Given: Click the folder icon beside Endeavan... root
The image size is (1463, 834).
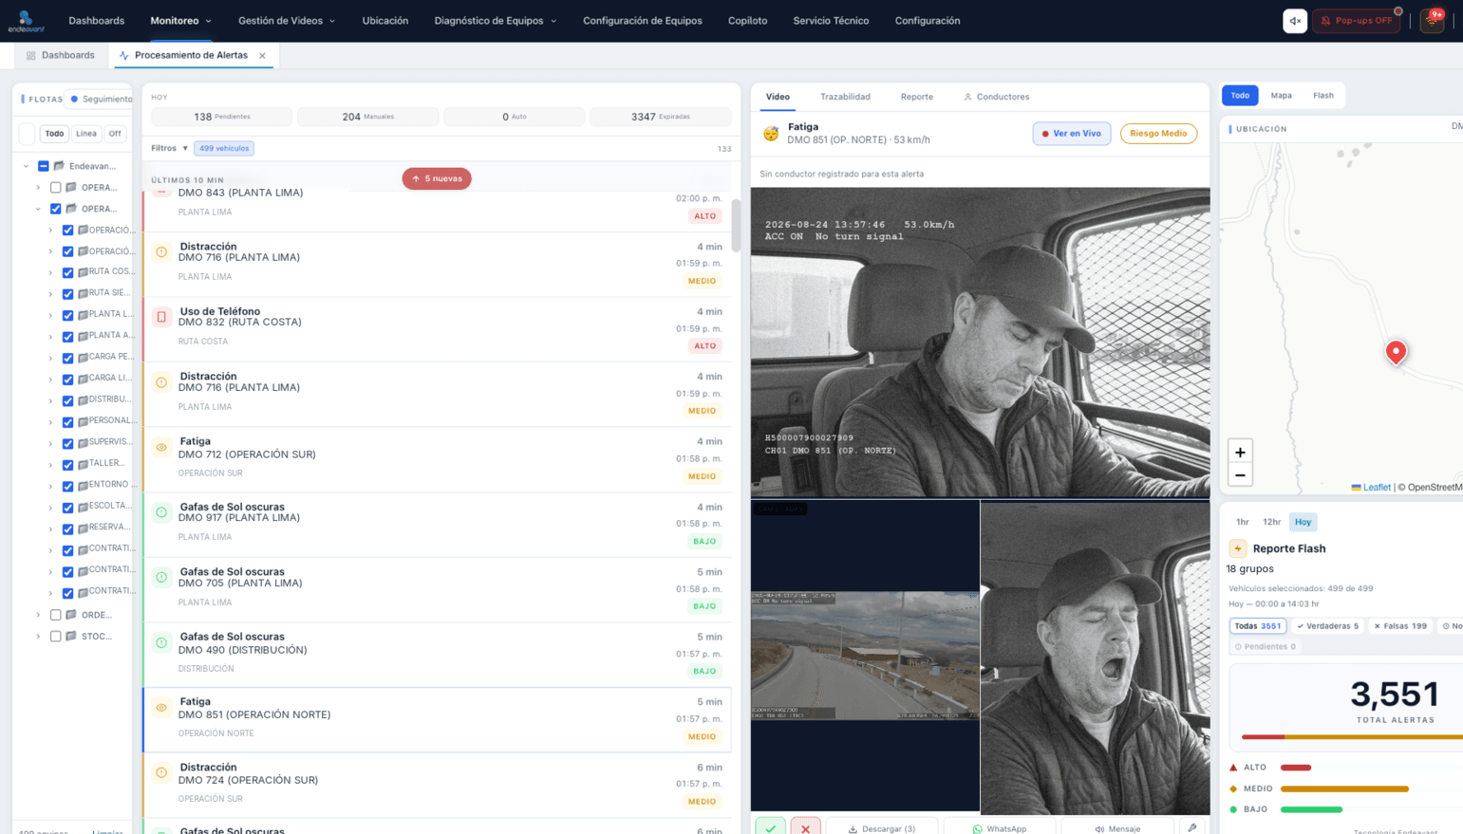Looking at the screenshot, I should pyautogui.click(x=59, y=166).
